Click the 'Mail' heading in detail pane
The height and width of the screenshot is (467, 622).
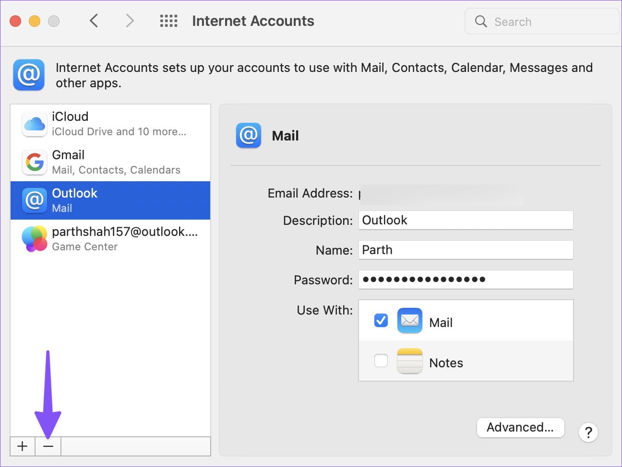pyautogui.click(x=285, y=136)
